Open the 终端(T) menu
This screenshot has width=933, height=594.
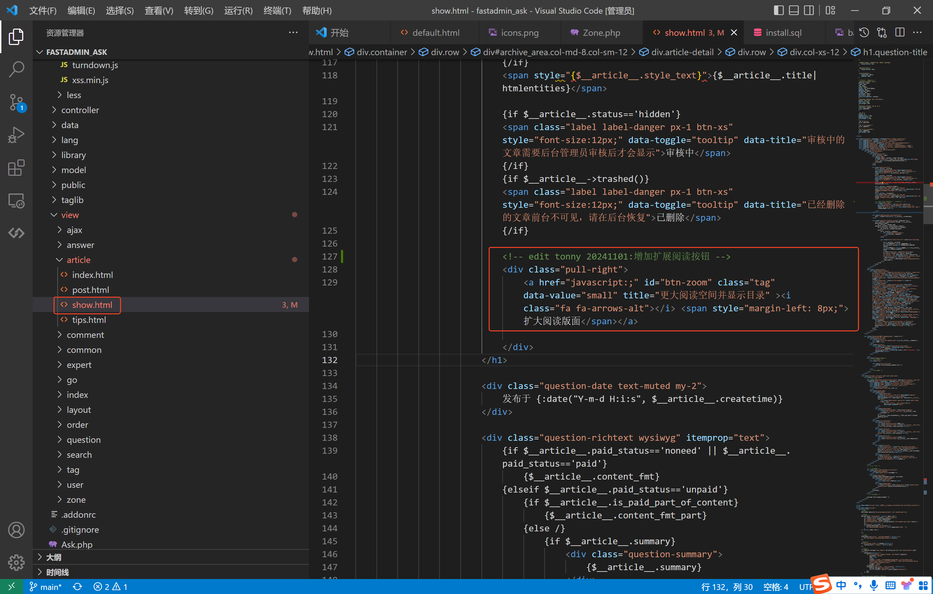(277, 11)
